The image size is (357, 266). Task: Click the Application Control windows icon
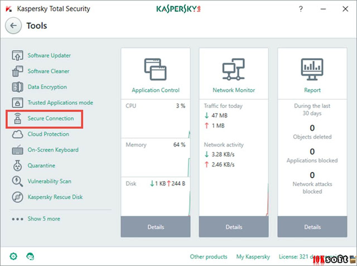(x=156, y=69)
